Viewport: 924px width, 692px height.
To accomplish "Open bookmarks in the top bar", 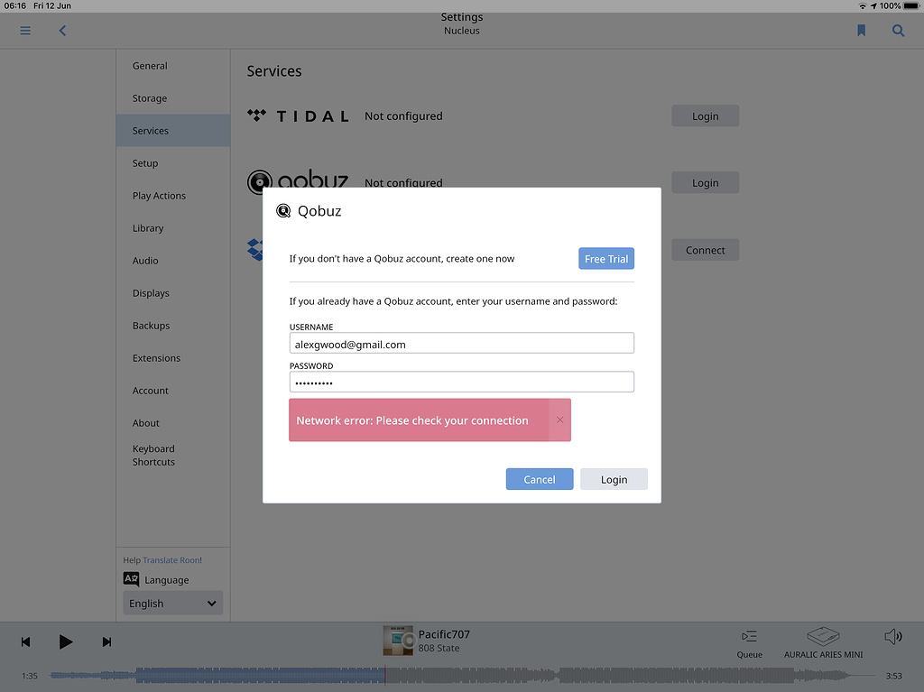I will 860,30.
